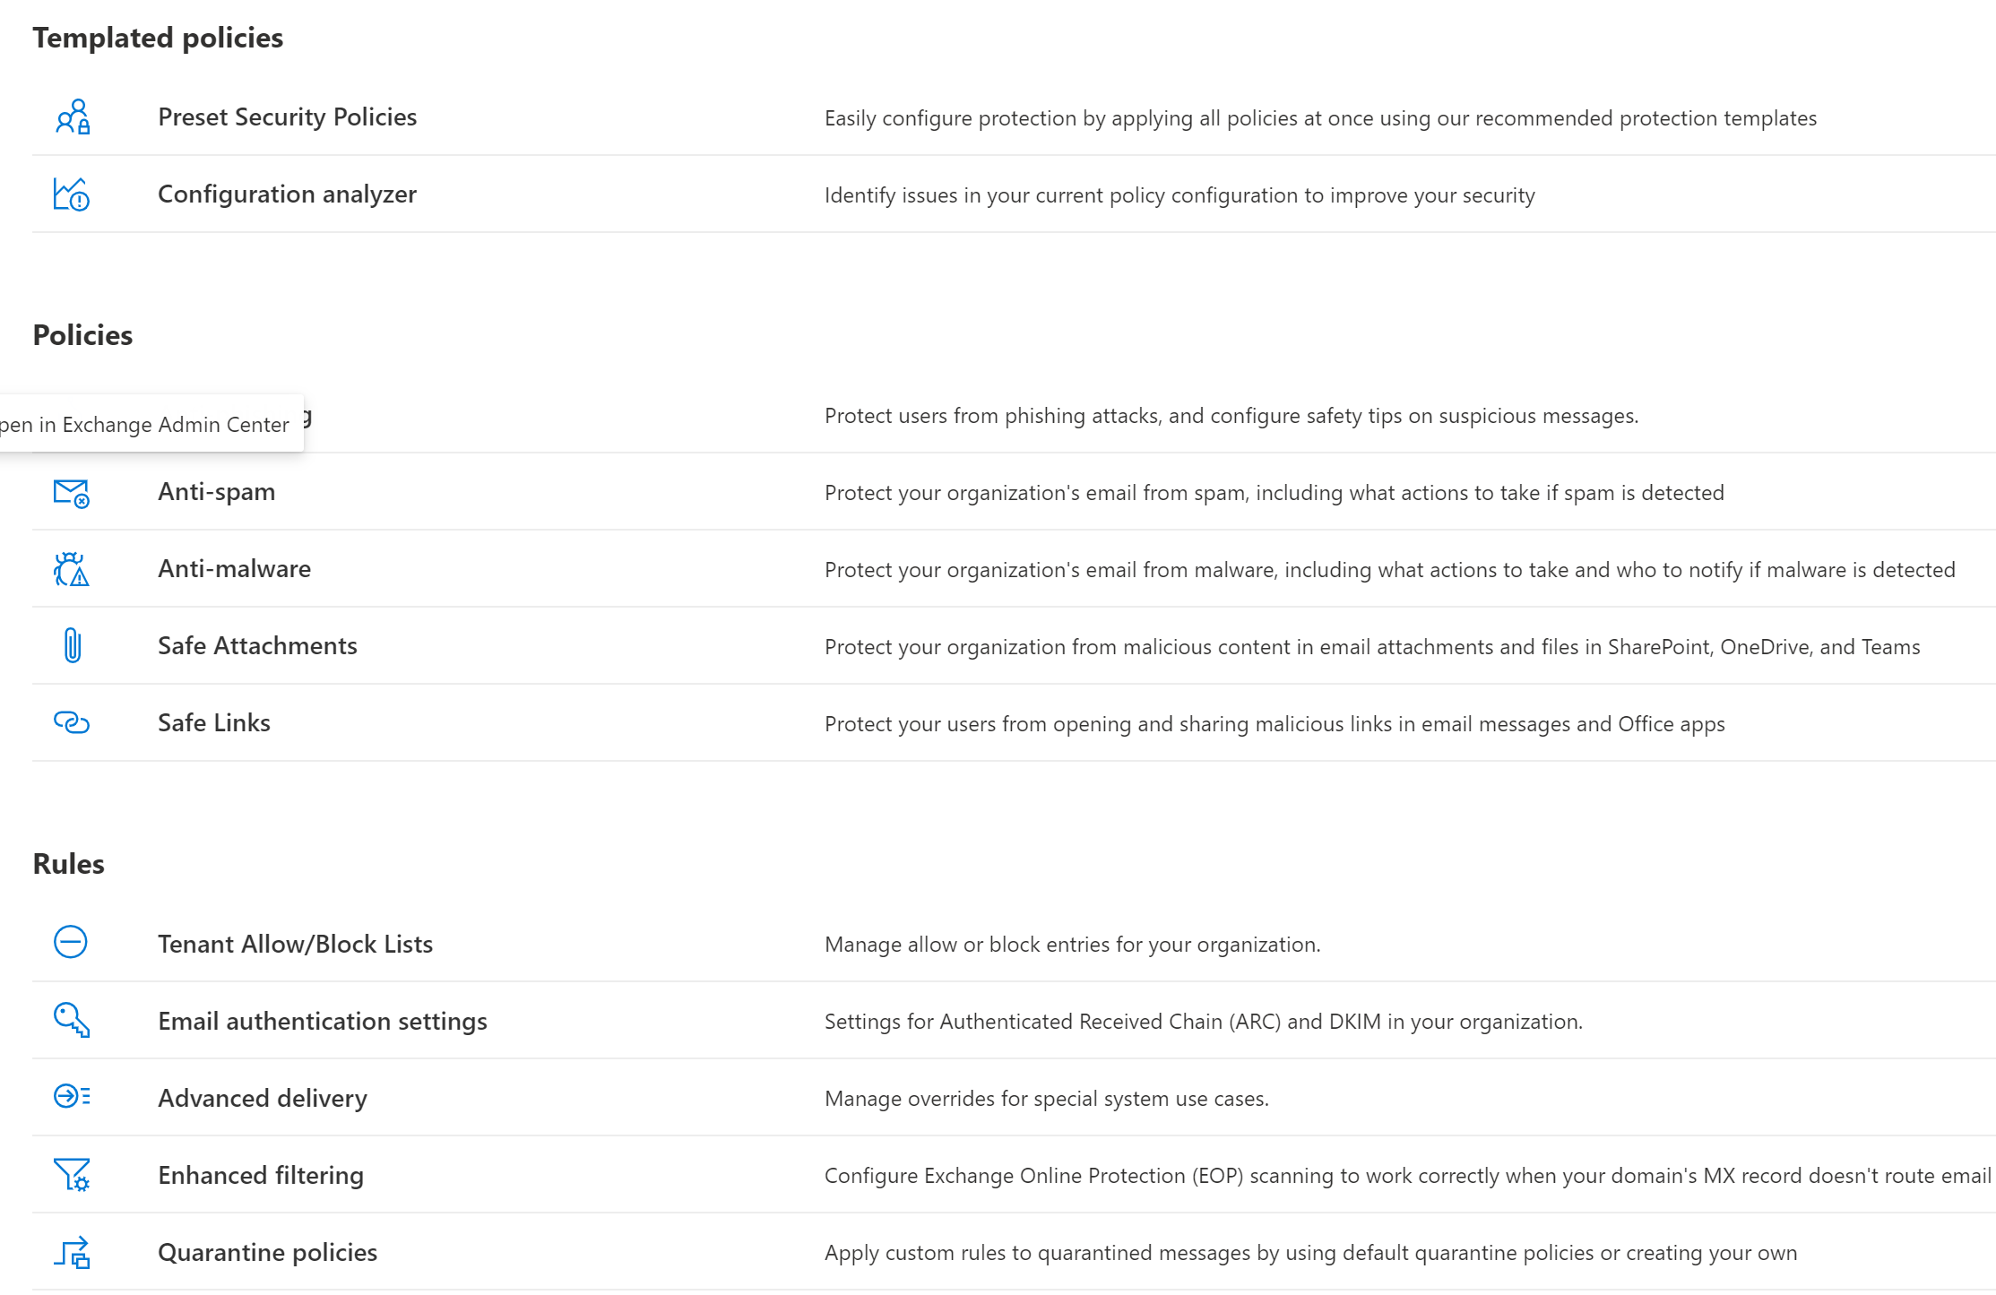Image resolution: width=1996 pixels, height=1295 pixels.
Task: Click the Safe Links chain icon
Action: pyautogui.click(x=72, y=722)
